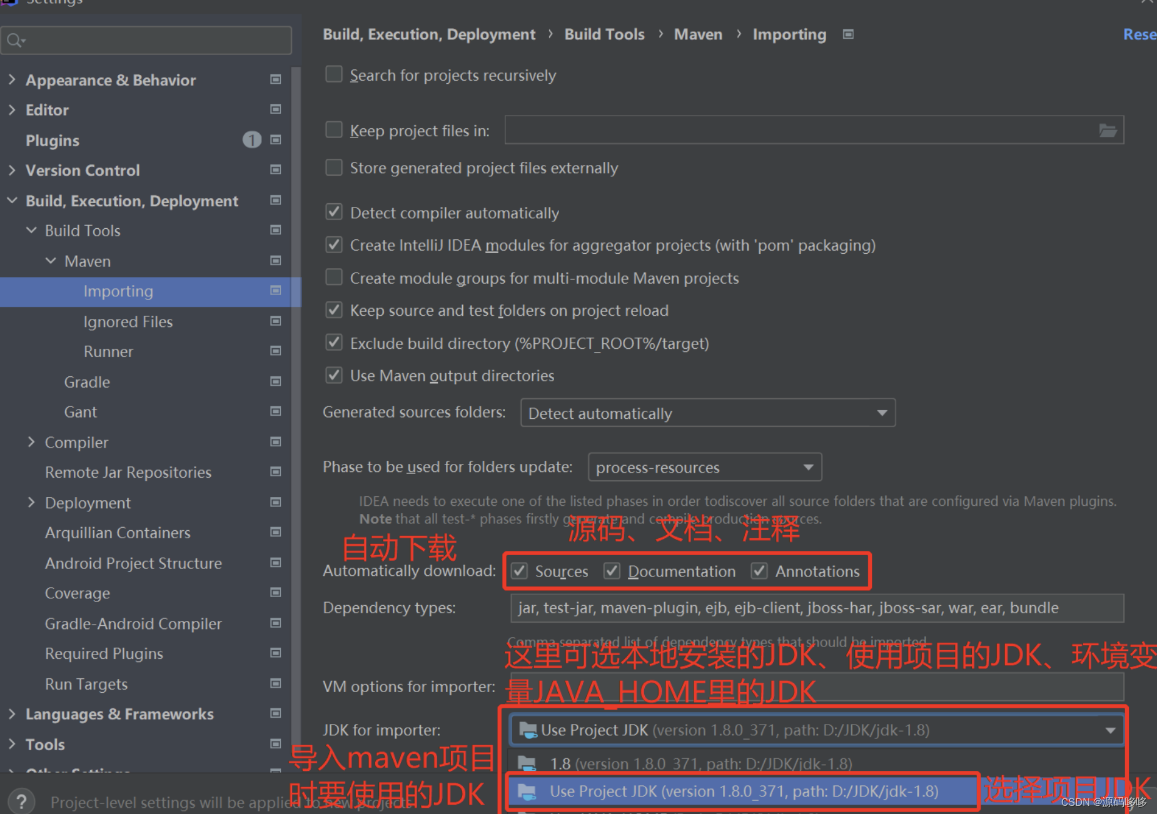
Task: Click the settings search field
Action: 147,41
